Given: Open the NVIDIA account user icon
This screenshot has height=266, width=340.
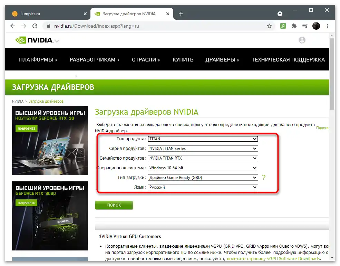Looking at the screenshot, I should point(302,40).
